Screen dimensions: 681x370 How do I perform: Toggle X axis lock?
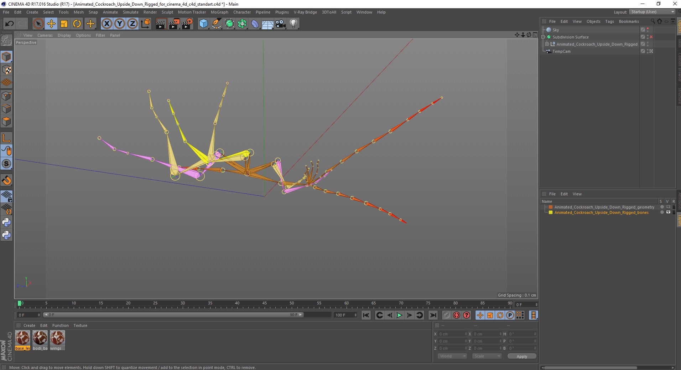[x=106, y=24]
